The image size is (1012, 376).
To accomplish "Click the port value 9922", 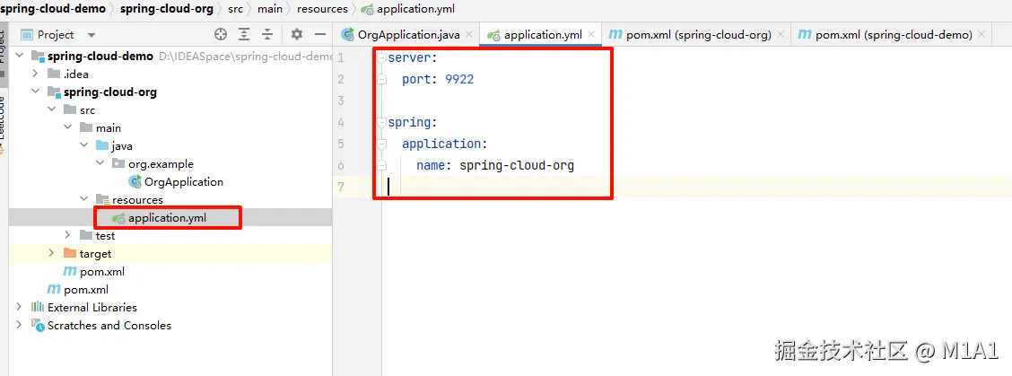I will [x=459, y=80].
